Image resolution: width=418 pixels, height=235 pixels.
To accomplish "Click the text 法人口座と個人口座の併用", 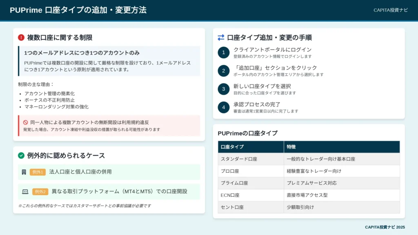I will (80, 172).
